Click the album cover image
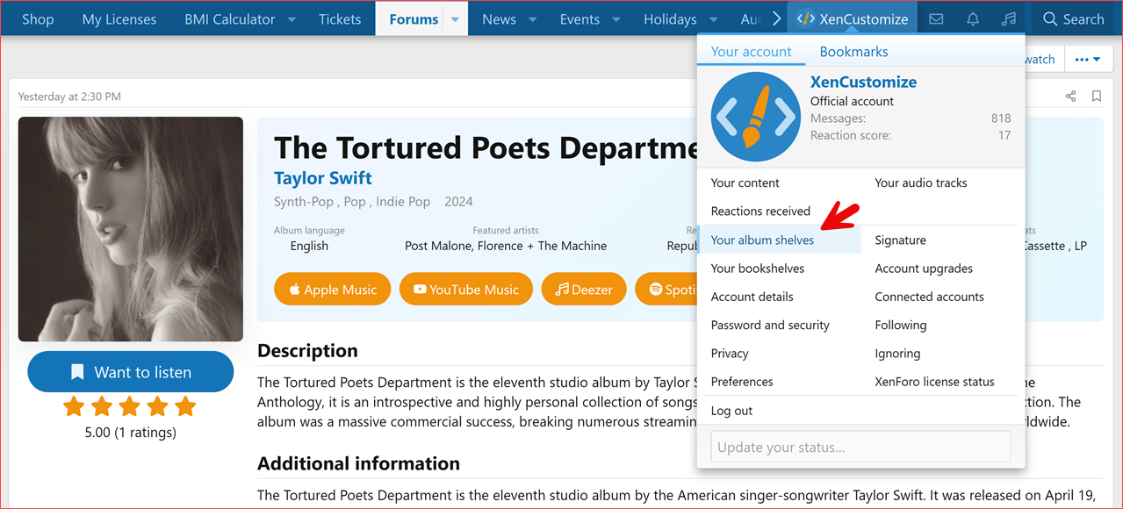Viewport: 1123px width, 509px height. click(131, 229)
